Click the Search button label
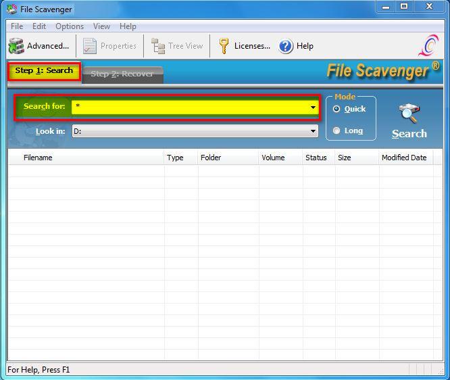The image size is (450, 380). click(x=409, y=134)
